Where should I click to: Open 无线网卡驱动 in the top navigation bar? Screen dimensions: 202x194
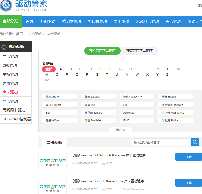click(147, 21)
